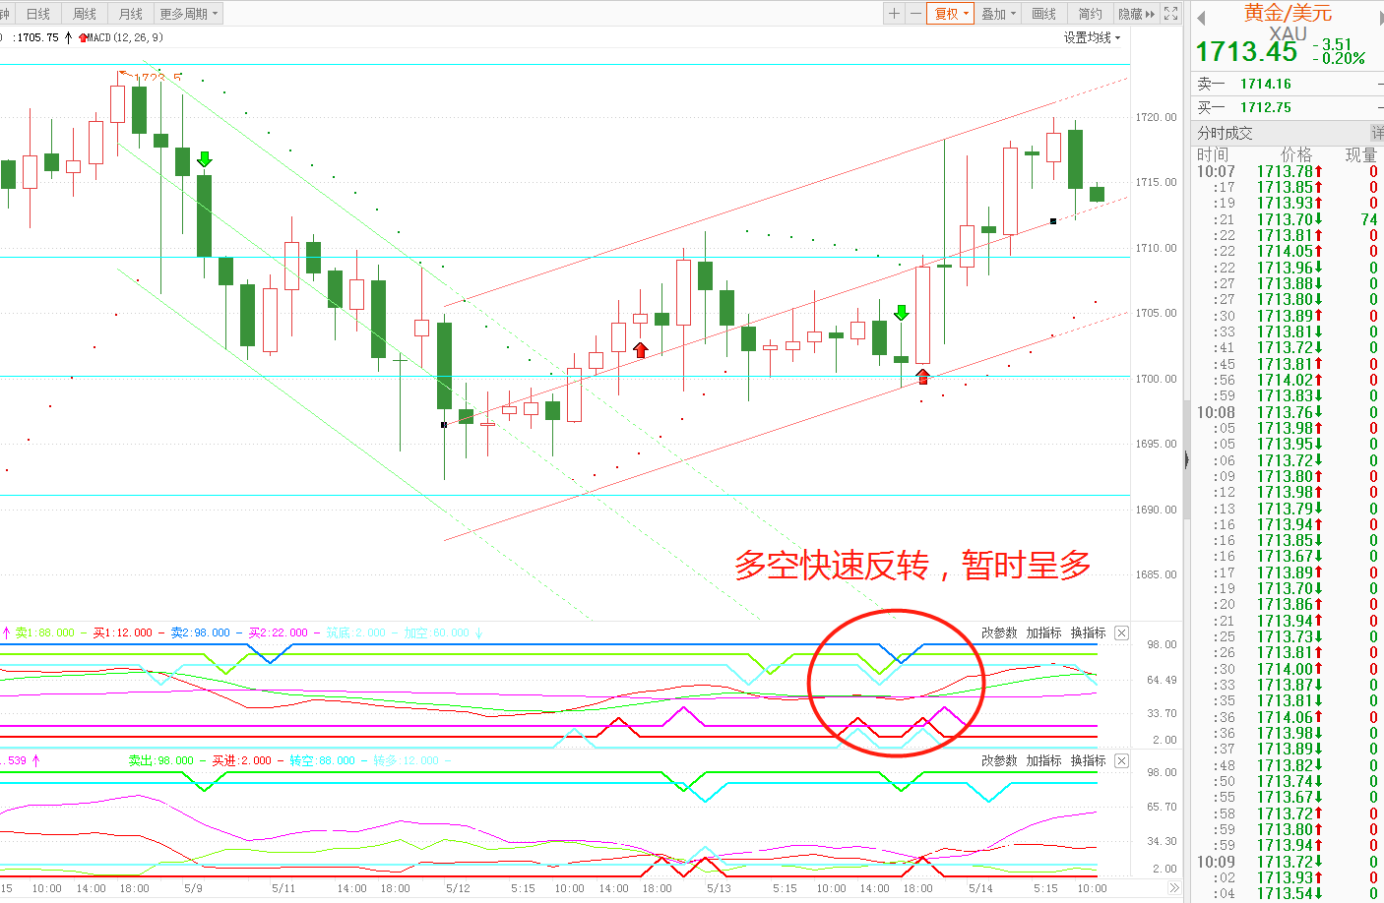Click the 转空:88.000 legend label
Viewport: 1384px width, 903px height.
click(322, 760)
